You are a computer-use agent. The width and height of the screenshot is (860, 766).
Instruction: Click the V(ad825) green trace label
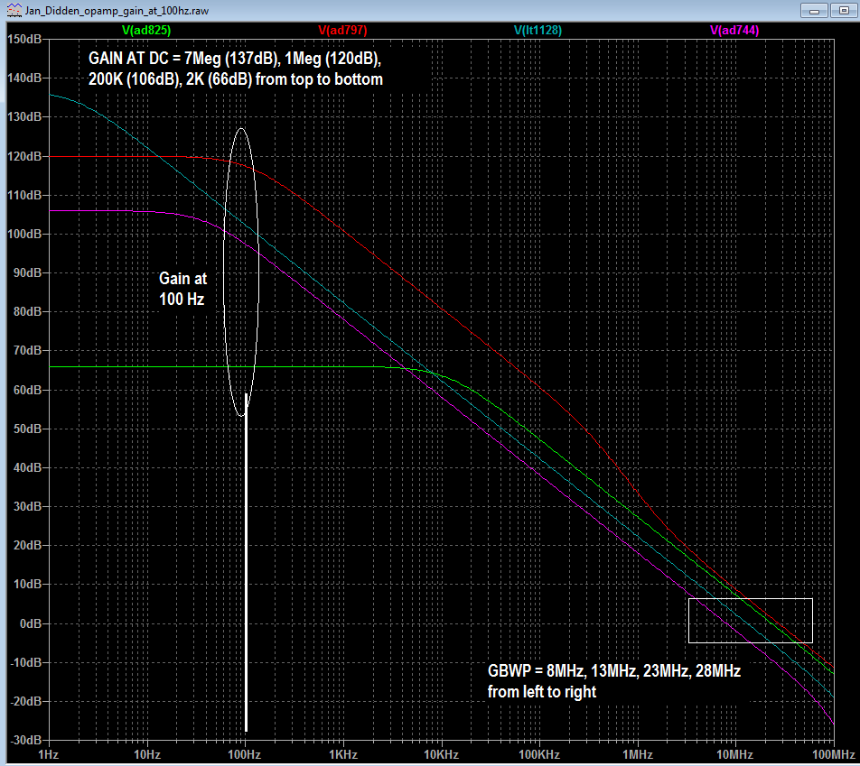pos(146,31)
